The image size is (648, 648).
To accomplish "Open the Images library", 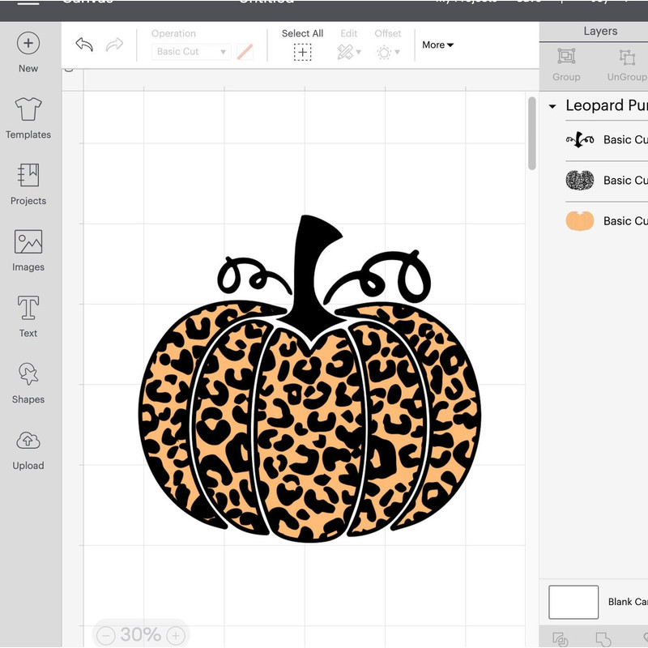I will coord(28,249).
